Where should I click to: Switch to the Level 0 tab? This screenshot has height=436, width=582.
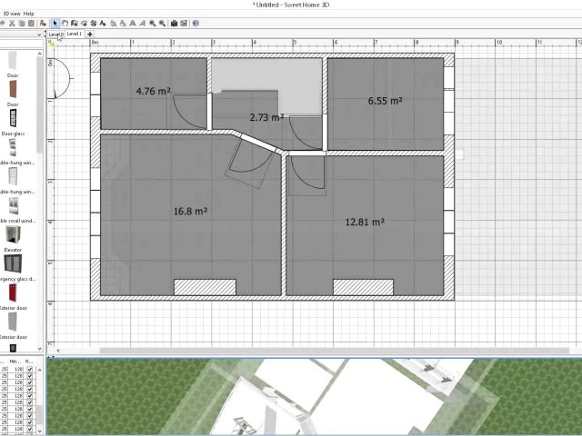point(55,34)
